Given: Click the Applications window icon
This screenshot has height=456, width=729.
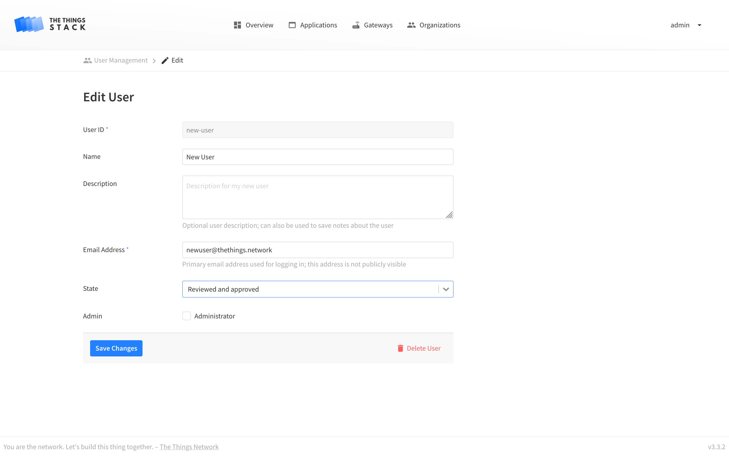Looking at the screenshot, I should pyautogui.click(x=292, y=25).
